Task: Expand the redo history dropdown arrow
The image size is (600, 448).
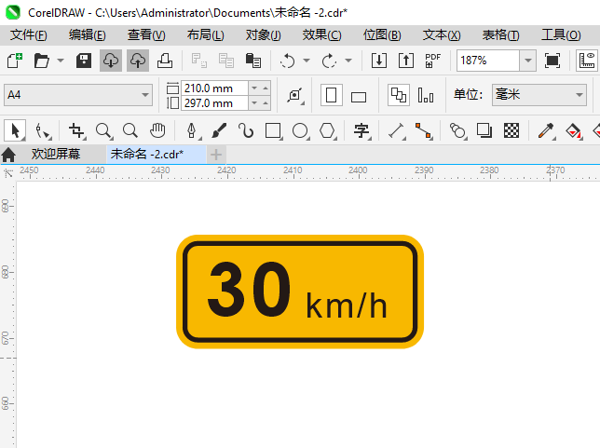Action: coord(348,61)
